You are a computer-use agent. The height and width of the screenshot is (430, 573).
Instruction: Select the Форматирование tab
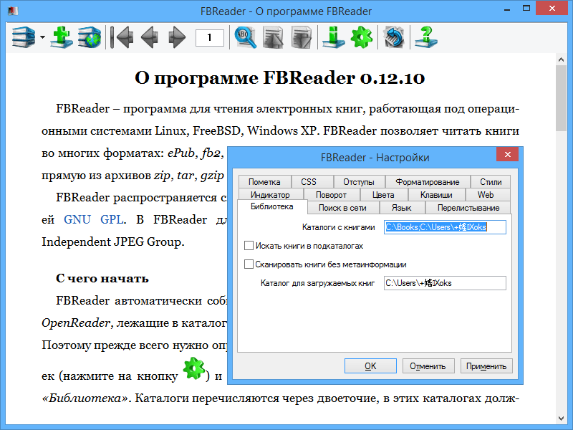(x=428, y=182)
